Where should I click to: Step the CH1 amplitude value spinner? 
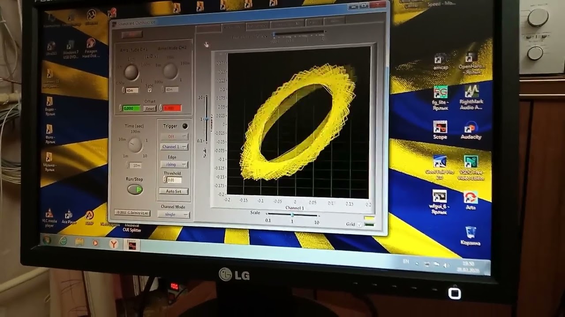click(x=124, y=90)
